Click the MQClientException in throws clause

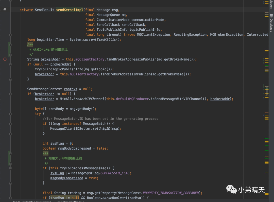click(153, 35)
